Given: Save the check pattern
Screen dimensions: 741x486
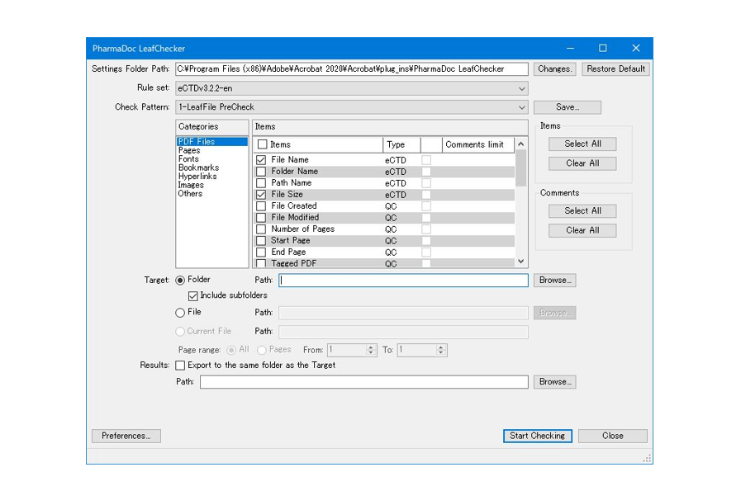Looking at the screenshot, I should tap(568, 107).
